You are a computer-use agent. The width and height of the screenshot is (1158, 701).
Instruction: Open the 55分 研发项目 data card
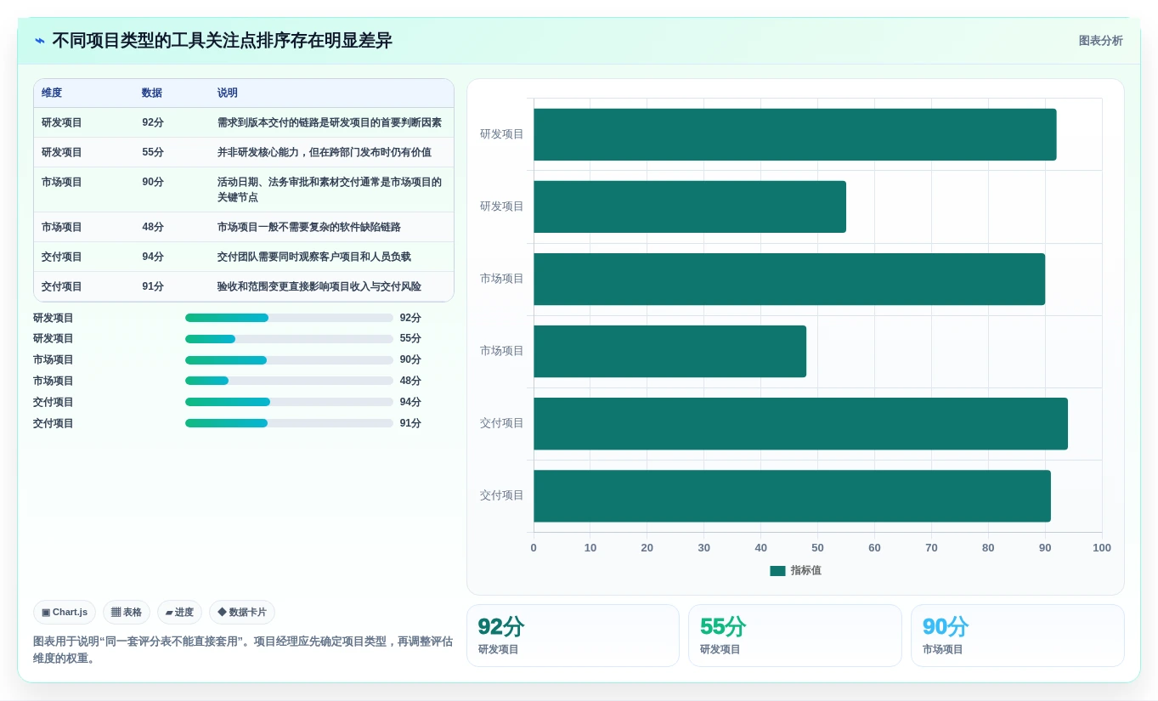pos(794,636)
